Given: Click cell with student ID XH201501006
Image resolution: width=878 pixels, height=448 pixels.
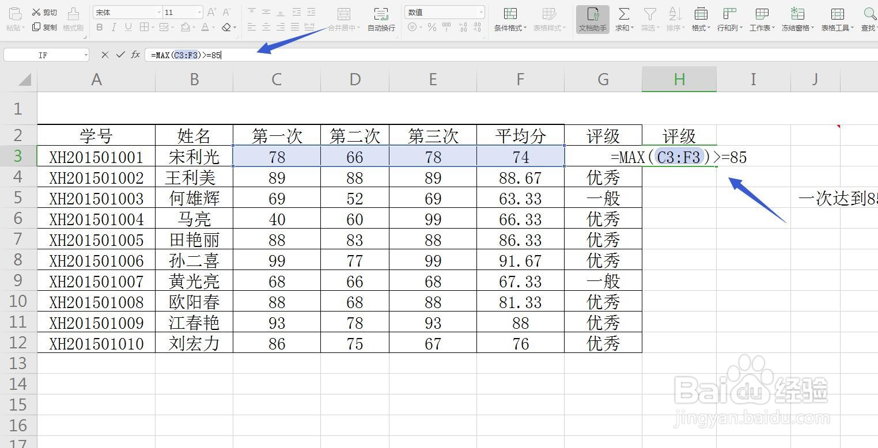Looking at the screenshot, I should coord(96,260).
